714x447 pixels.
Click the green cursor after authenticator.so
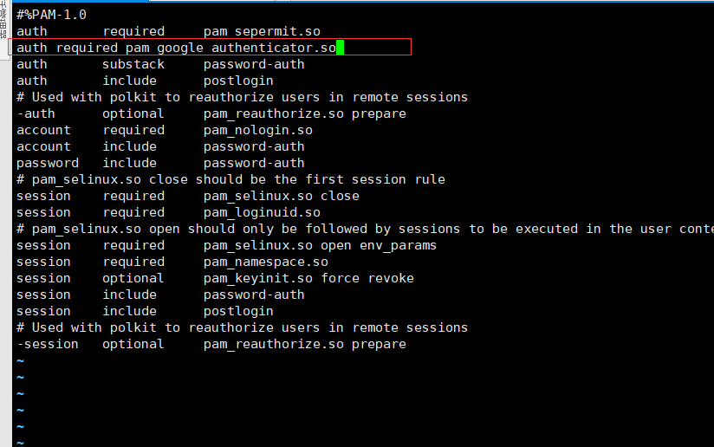pos(341,48)
